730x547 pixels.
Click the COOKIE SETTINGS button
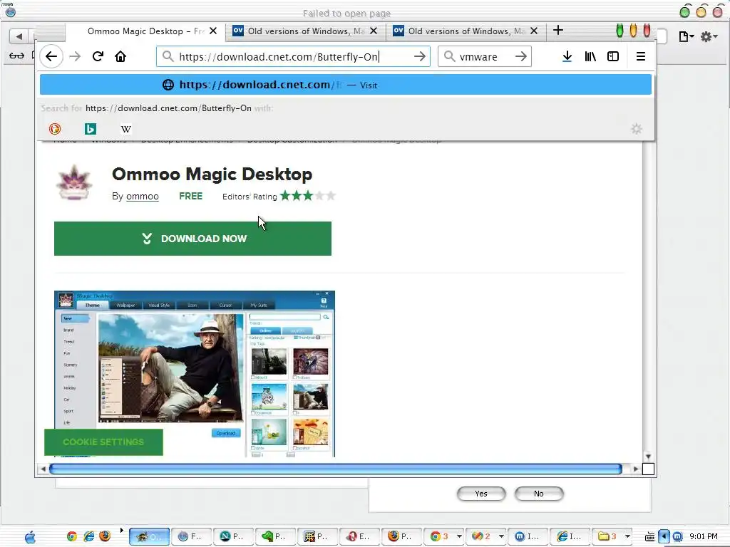tap(103, 442)
